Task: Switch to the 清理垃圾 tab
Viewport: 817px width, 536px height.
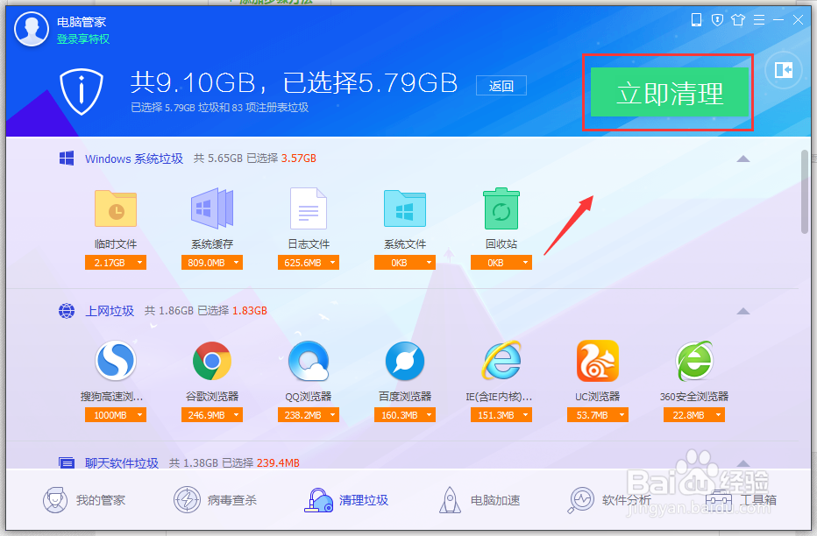Action: pyautogui.click(x=346, y=500)
